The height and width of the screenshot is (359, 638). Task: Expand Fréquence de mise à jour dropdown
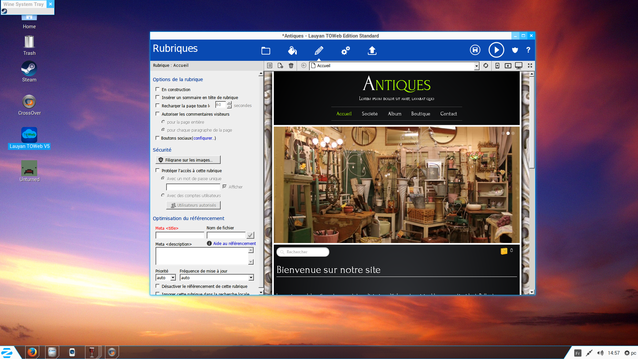(250, 278)
